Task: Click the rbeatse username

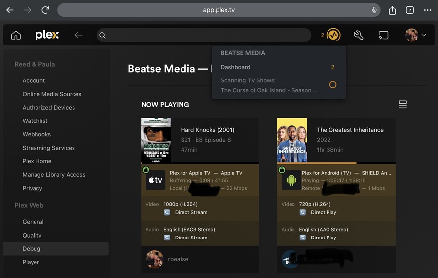Action: coord(178,259)
